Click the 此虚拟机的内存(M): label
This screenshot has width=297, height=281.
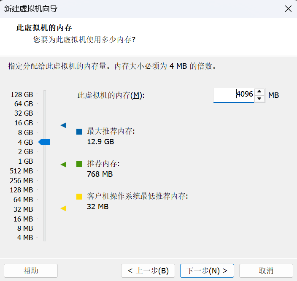tap(111, 95)
